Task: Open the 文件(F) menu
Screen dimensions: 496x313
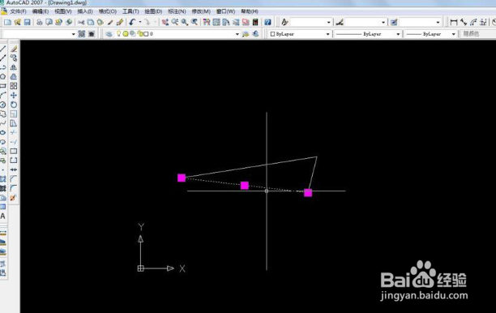Action: click(18, 11)
